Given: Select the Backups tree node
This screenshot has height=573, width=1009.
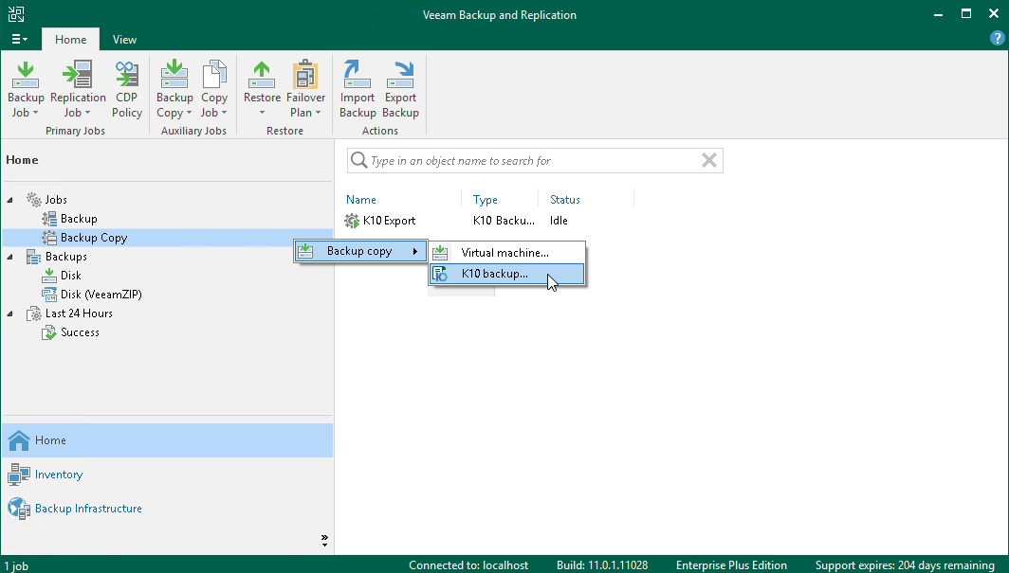Looking at the screenshot, I should pyautogui.click(x=65, y=257).
